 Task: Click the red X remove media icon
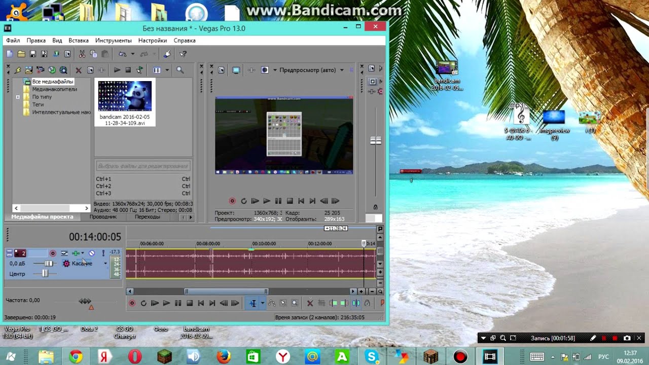pyautogui.click(x=79, y=70)
